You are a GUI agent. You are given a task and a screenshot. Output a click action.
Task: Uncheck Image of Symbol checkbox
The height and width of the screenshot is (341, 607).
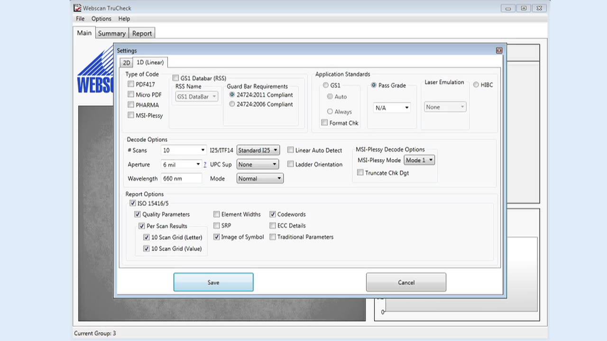[x=216, y=237]
